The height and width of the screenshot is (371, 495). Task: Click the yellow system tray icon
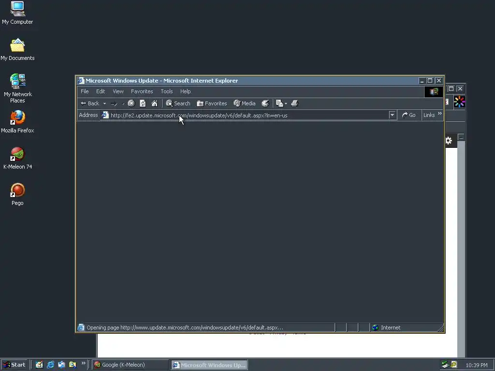[454, 365]
